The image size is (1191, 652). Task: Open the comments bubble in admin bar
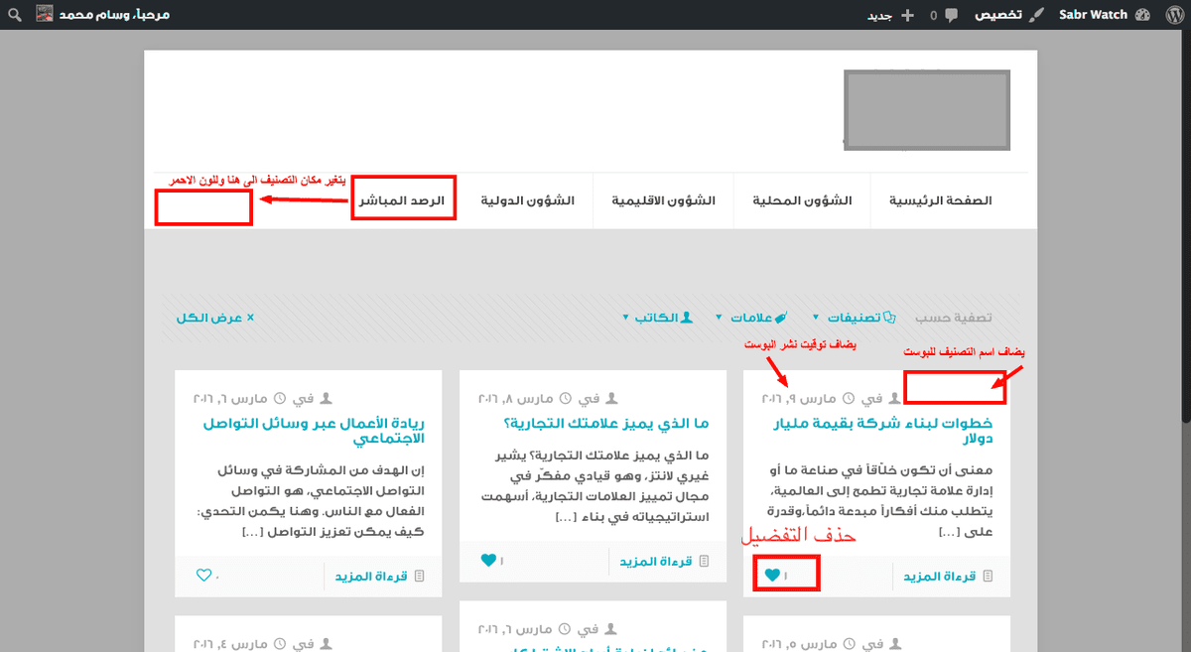click(x=952, y=15)
